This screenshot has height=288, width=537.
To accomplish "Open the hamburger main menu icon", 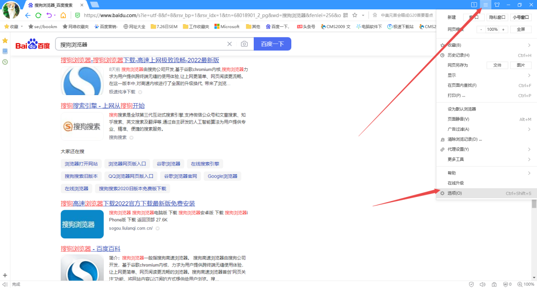I will [x=486, y=4].
